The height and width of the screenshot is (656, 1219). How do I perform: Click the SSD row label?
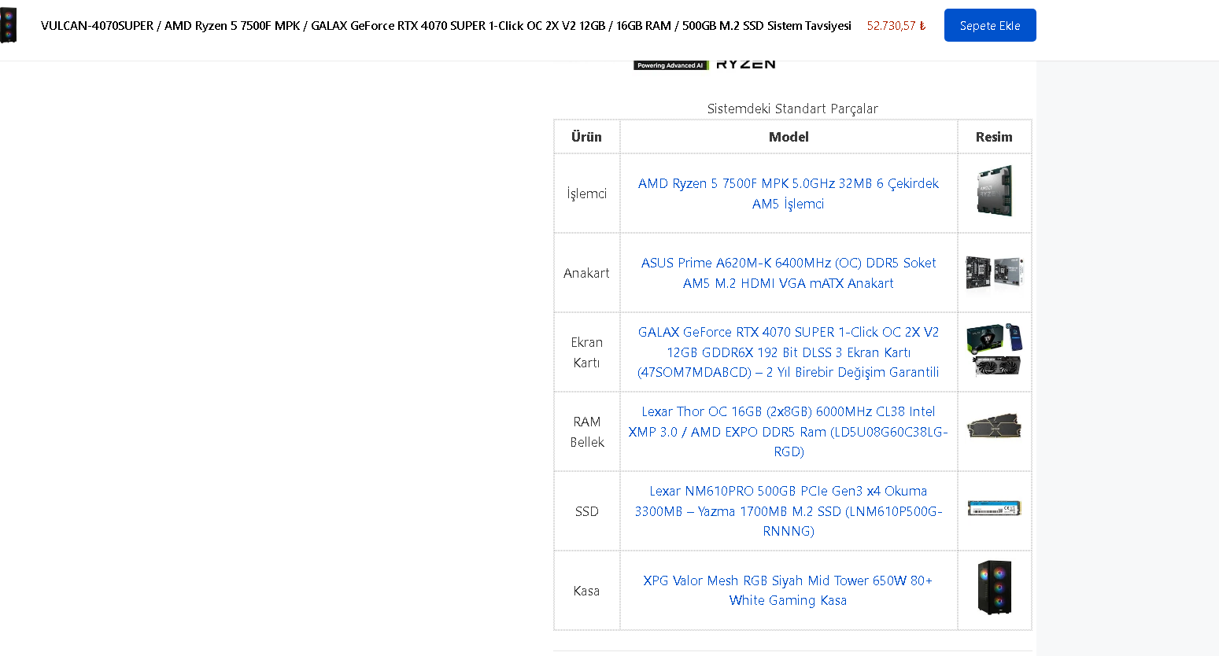[x=587, y=511]
